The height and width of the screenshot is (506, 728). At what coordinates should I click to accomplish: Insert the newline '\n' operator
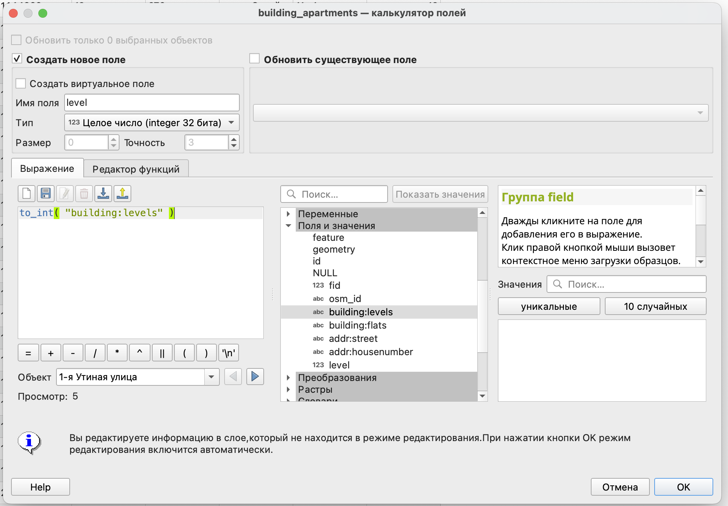tap(229, 353)
